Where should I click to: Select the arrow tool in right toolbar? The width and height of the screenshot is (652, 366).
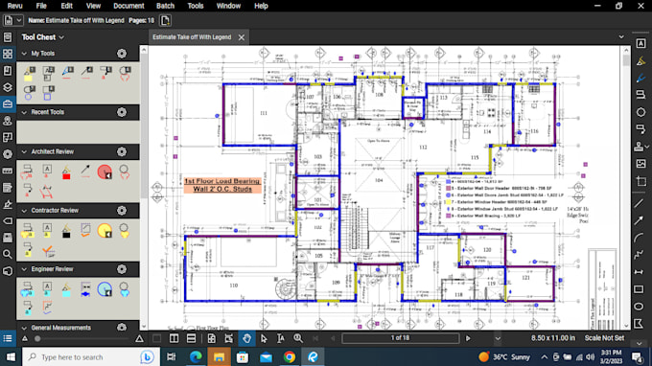click(x=640, y=220)
